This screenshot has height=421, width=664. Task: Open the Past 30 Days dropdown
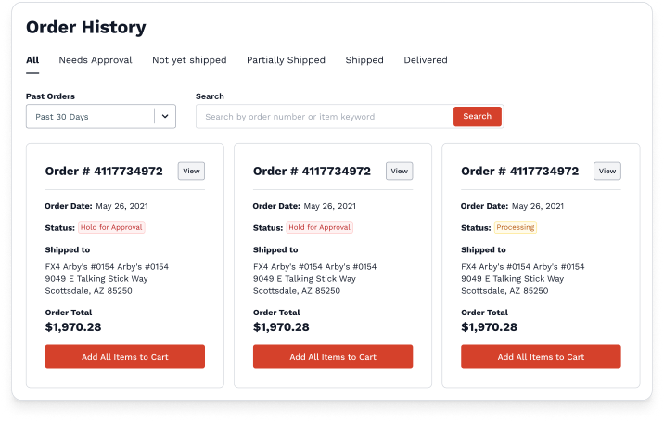point(90,117)
